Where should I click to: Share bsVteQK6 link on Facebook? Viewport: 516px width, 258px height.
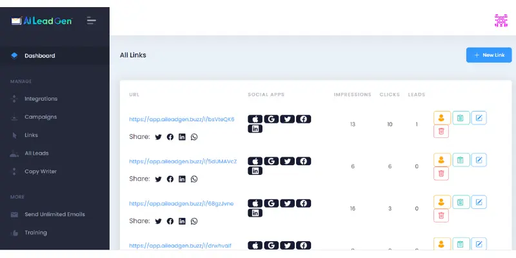(170, 137)
